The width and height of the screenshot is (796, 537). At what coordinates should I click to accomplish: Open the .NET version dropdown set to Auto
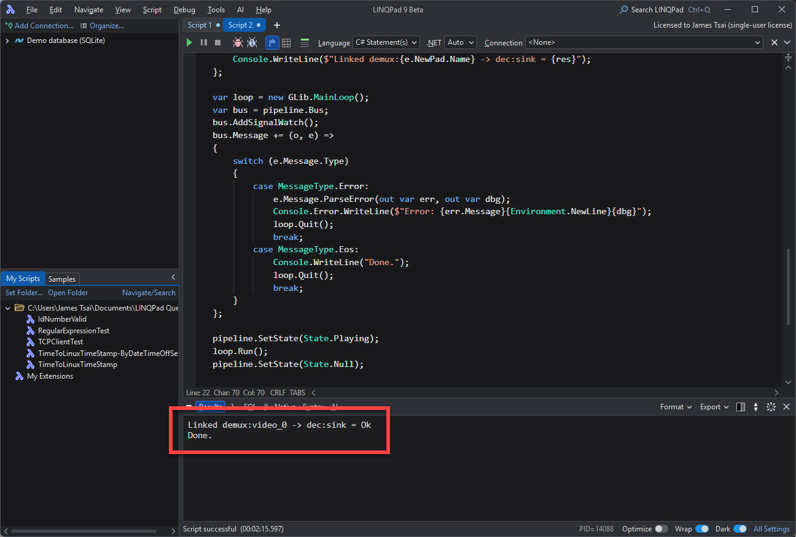461,42
